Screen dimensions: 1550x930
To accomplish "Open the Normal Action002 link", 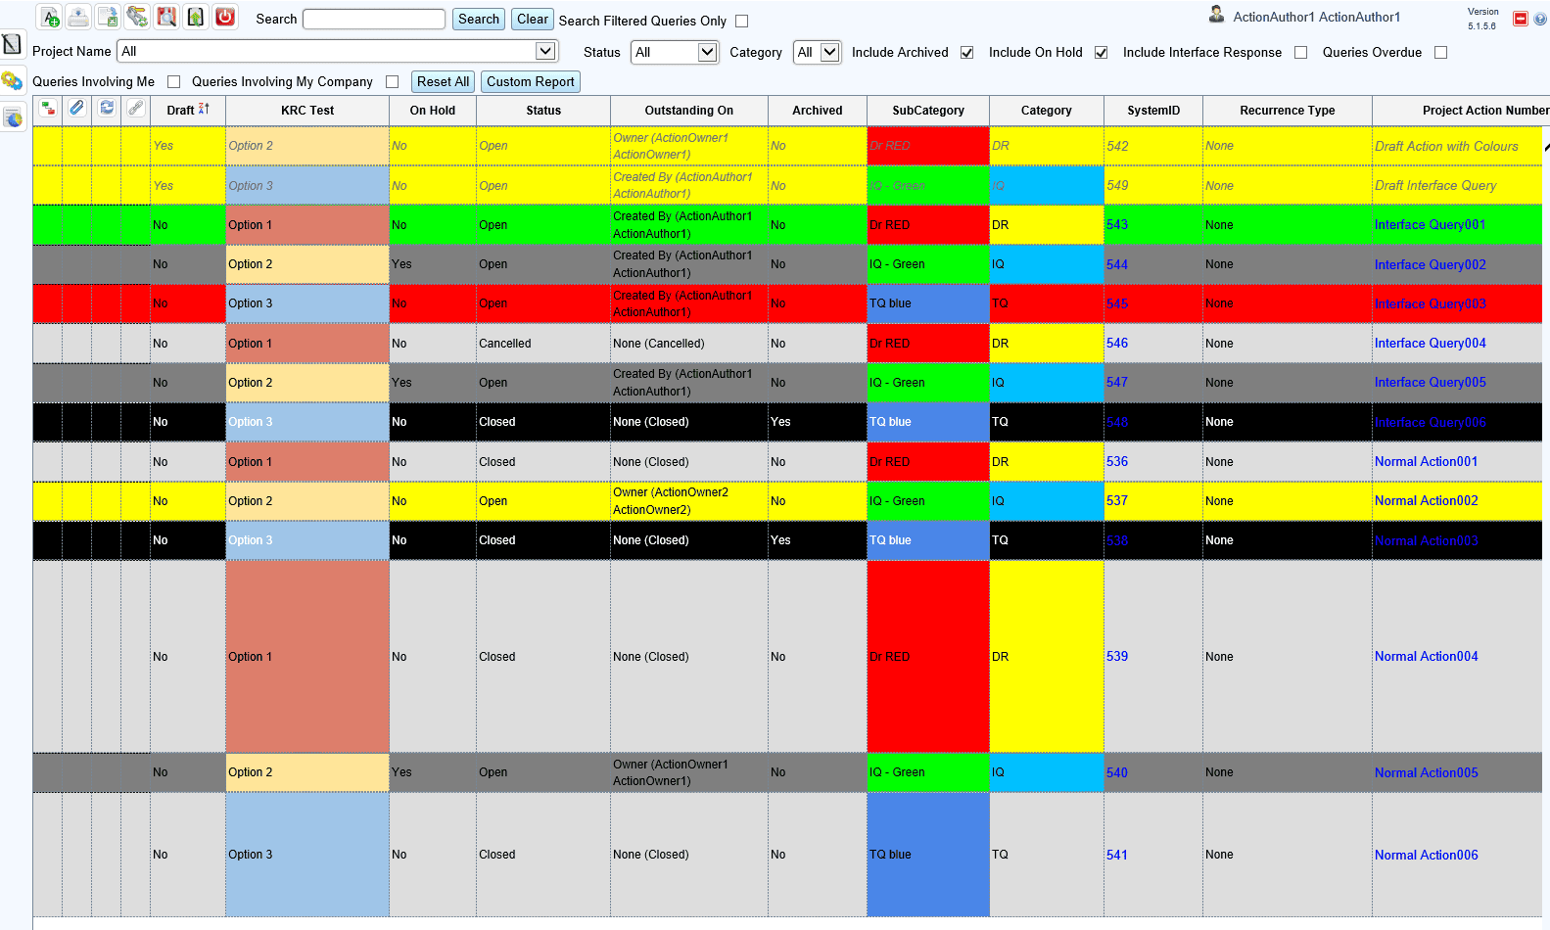I will [x=1427, y=501].
